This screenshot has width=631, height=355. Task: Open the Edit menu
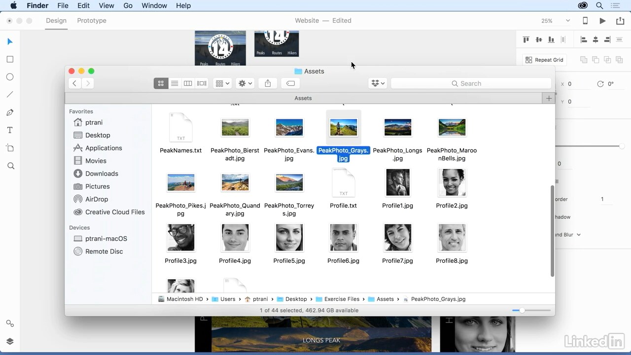click(83, 5)
